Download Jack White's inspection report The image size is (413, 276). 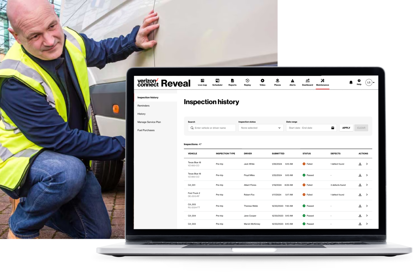click(x=360, y=164)
